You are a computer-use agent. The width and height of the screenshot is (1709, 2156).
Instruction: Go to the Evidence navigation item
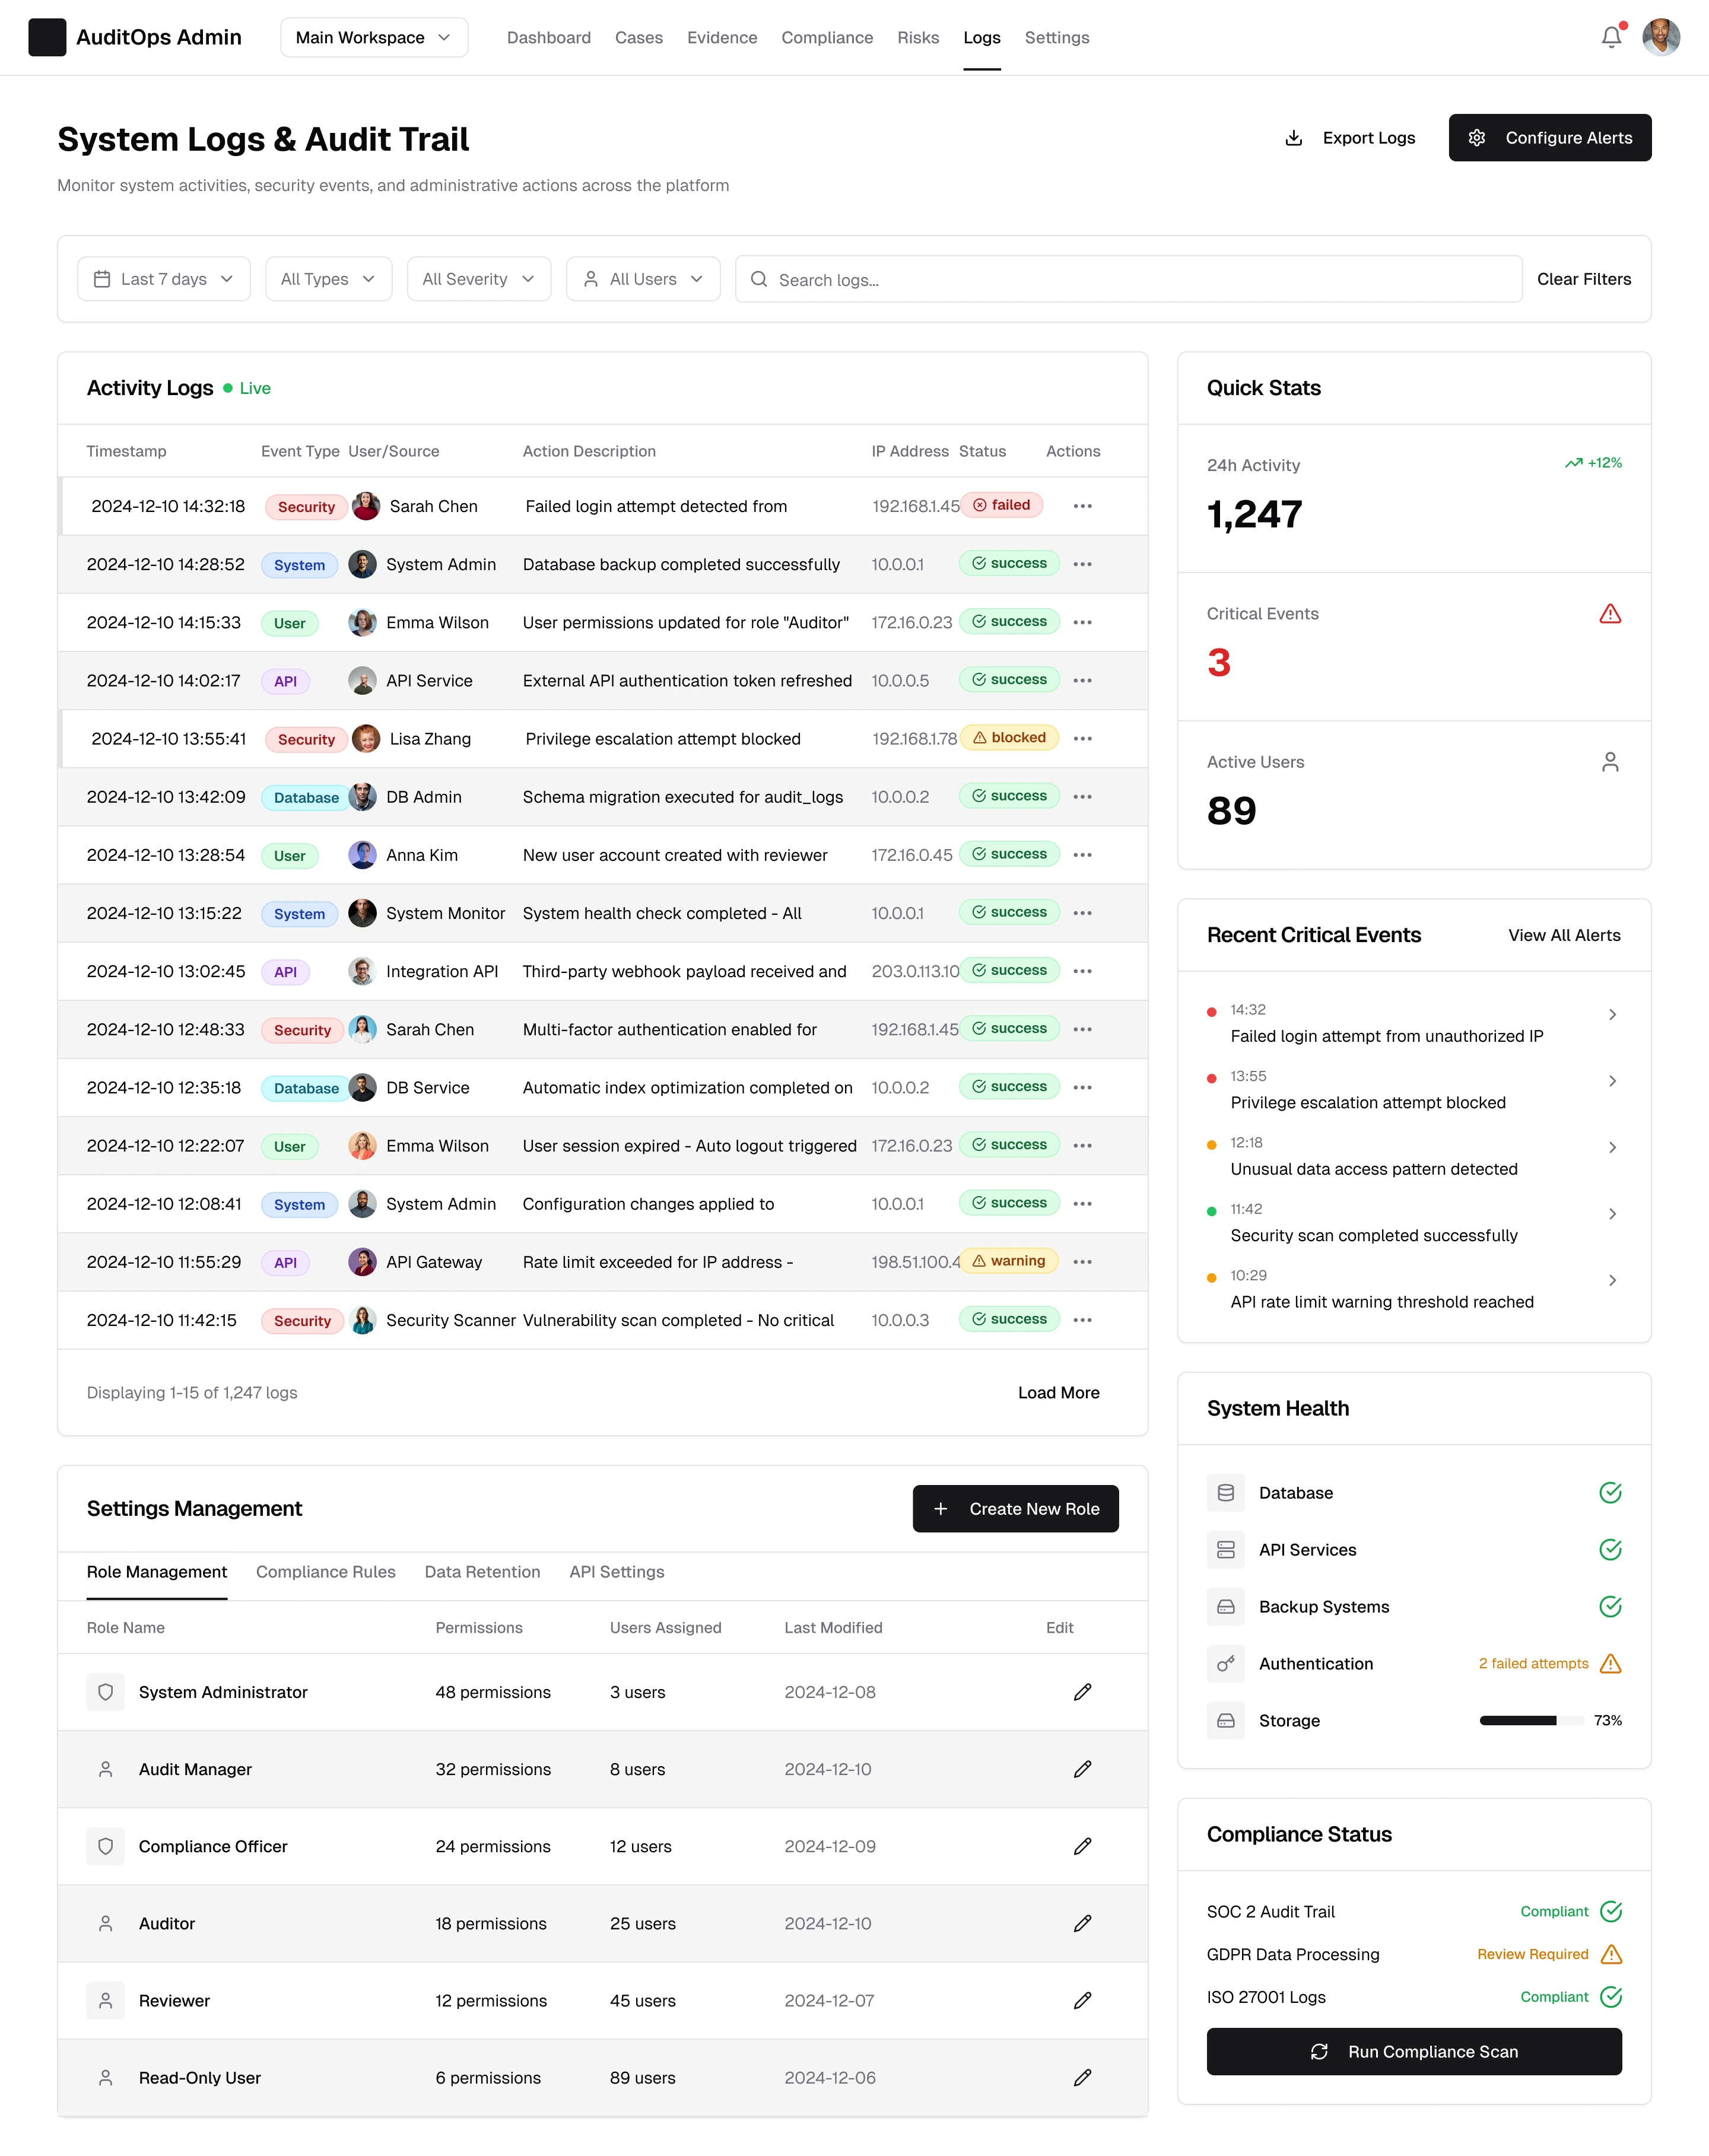721,37
